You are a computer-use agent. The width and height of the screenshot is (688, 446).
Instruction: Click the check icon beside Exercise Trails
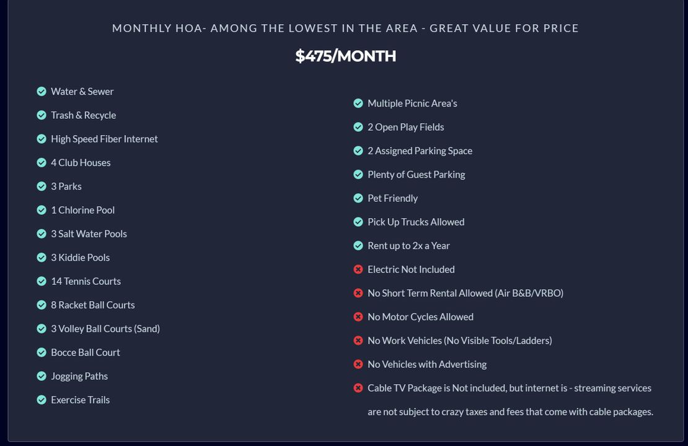click(42, 400)
